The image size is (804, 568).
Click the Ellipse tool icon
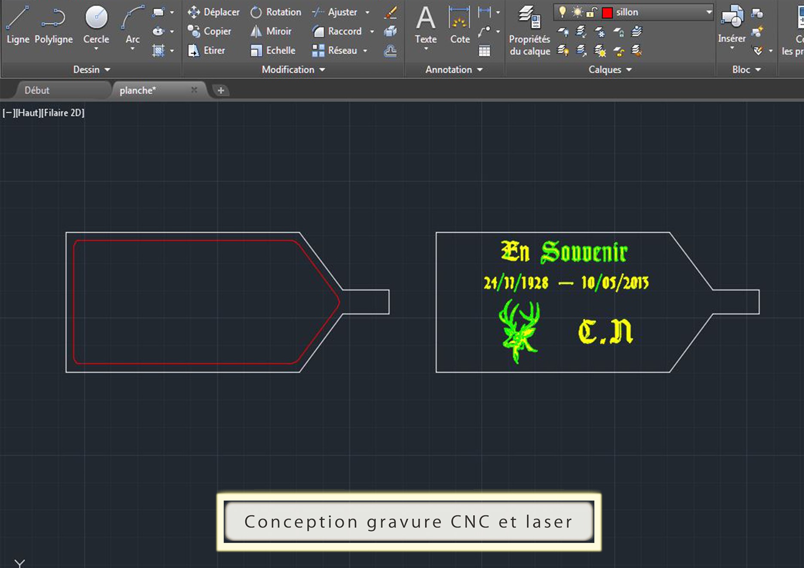pyautogui.click(x=159, y=31)
